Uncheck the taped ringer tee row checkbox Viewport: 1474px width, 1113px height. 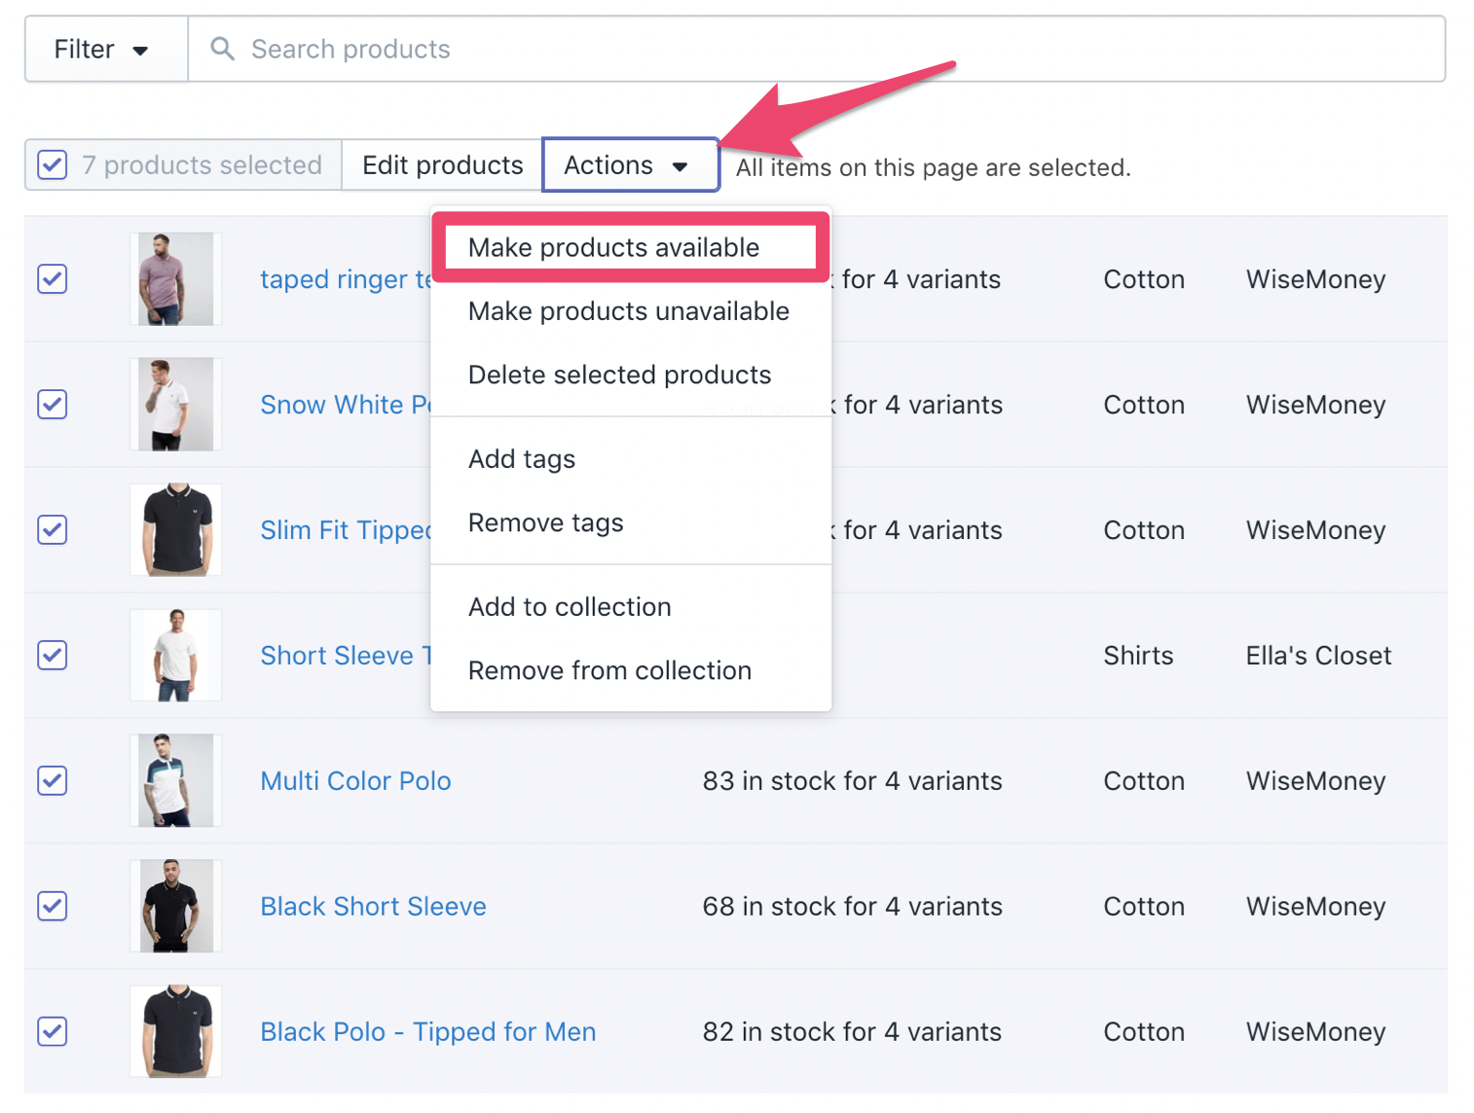coord(53,279)
